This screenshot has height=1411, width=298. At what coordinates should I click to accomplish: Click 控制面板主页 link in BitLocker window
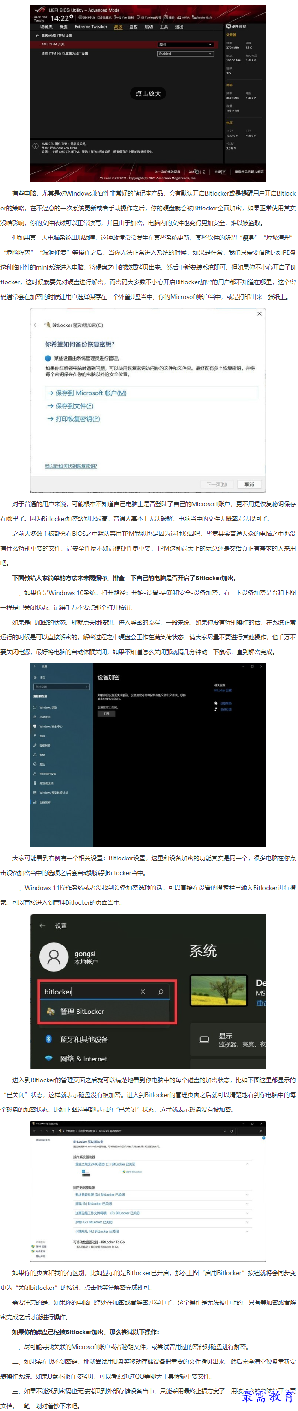pyautogui.click(x=42, y=1140)
